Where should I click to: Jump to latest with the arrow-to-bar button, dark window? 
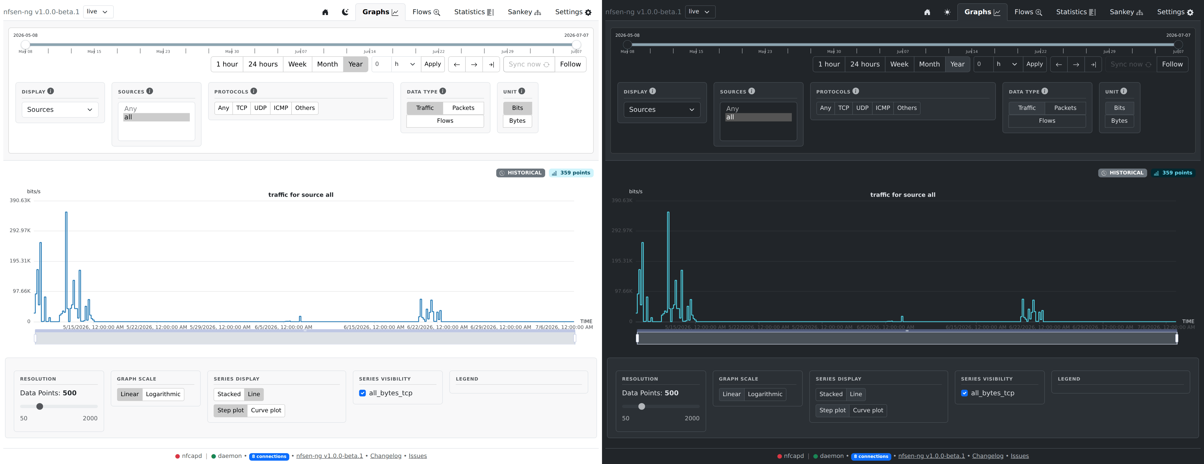click(1093, 64)
